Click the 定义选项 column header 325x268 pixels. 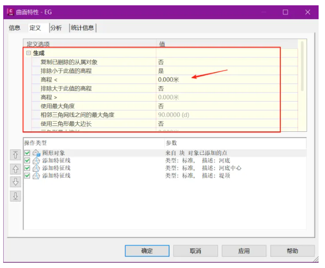pos(90,44)
